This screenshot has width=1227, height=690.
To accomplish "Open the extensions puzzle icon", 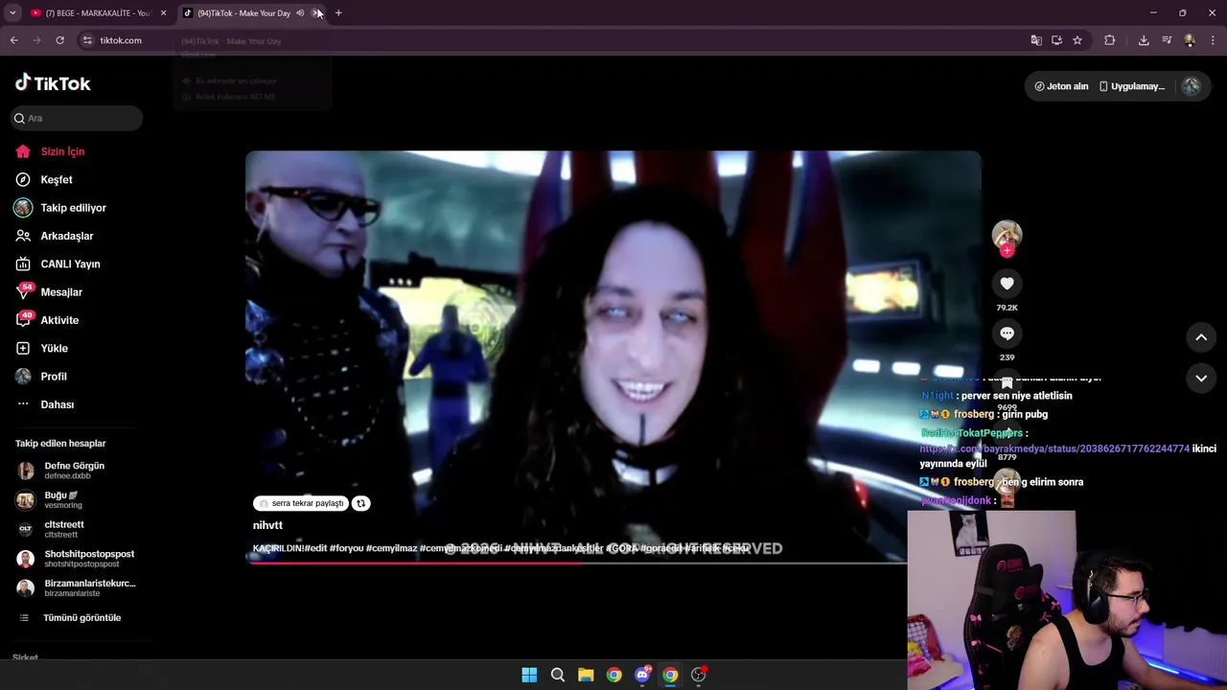I will pos(1110,40).
